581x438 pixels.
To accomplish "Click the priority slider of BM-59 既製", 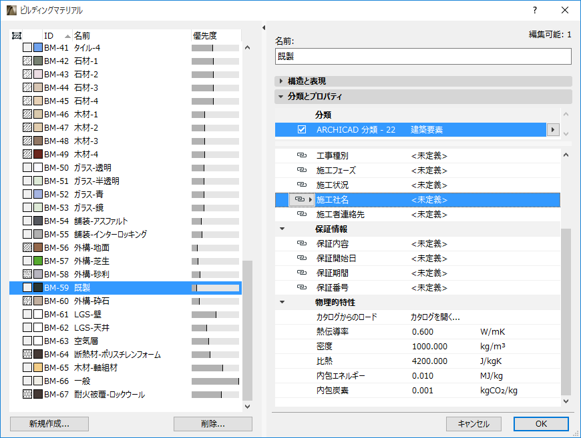I will pyautogui.click(x=215, y=287).
